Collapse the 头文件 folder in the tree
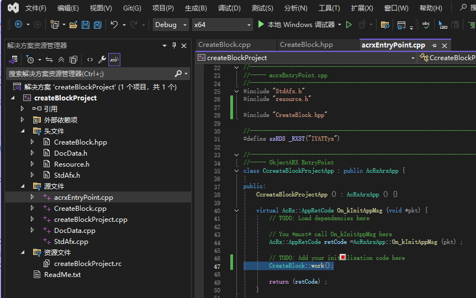 (23, 131)
